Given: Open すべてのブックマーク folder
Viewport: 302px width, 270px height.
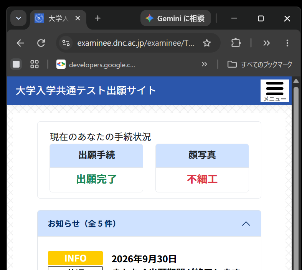Looking at the screenshot, I should 260,65.
